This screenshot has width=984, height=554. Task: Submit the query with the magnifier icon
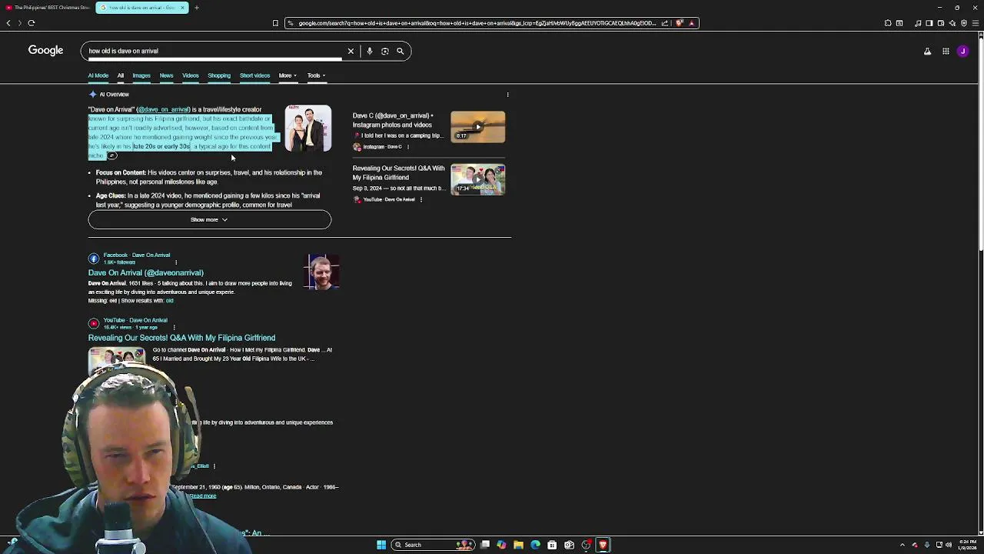click(x=400, y=51)
